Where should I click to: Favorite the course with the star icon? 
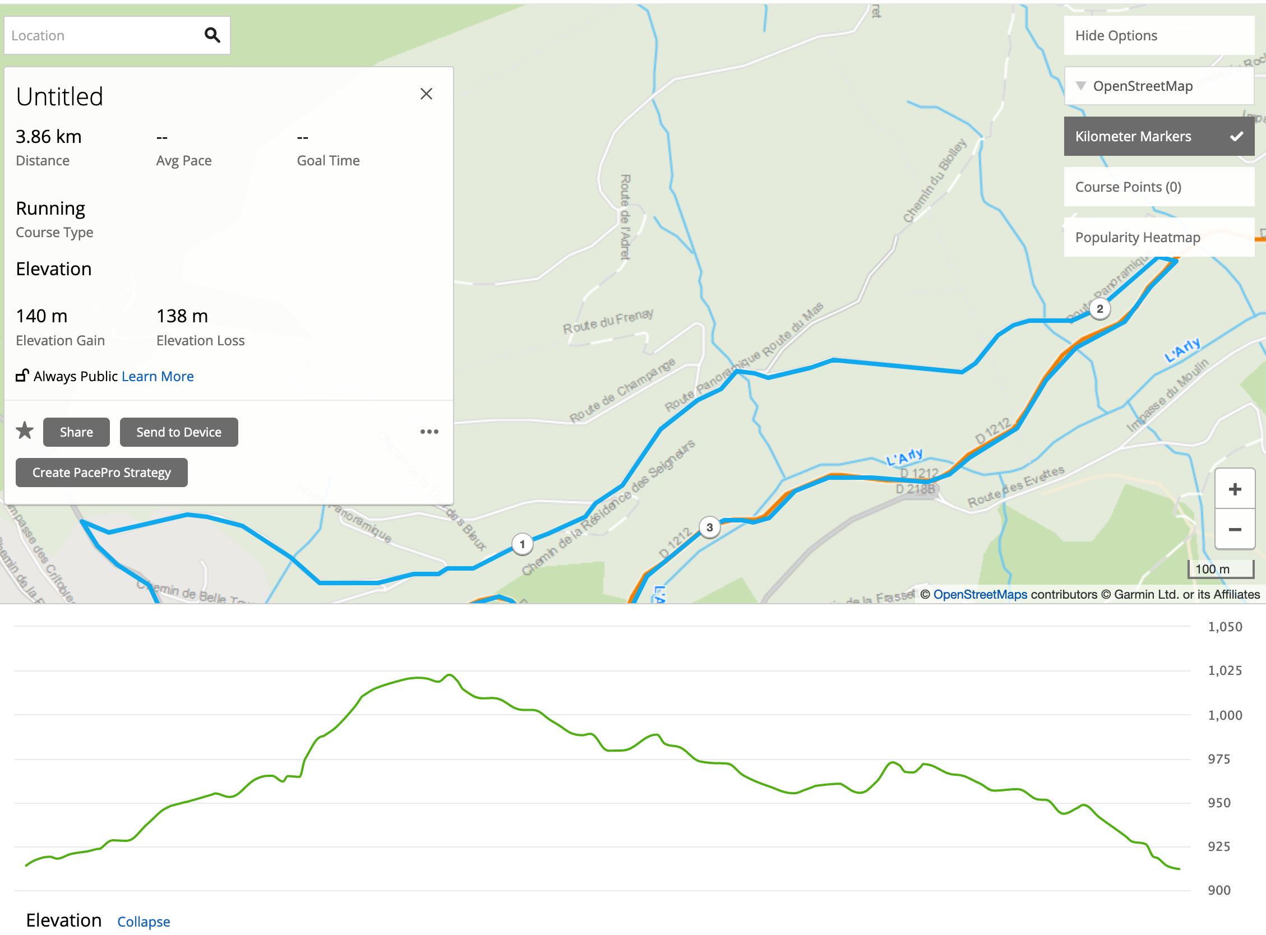[24, 431]
